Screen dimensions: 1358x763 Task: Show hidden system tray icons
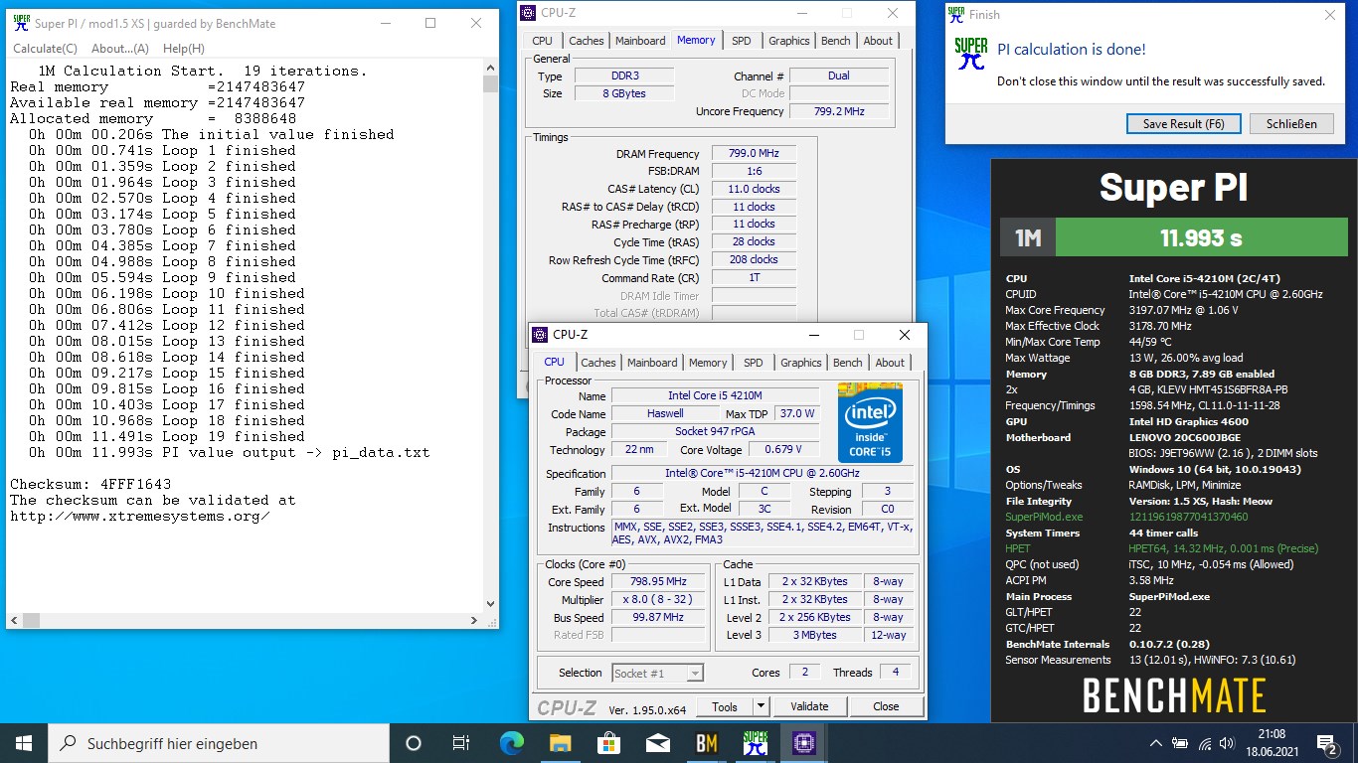pyautogui.click(x=1156, y=743)
